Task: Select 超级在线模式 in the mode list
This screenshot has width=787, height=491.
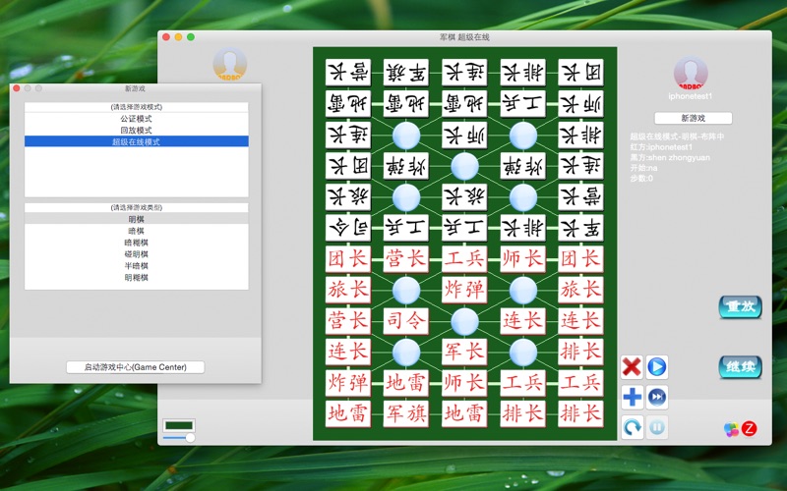Action: pyautogui.click(x=136, y=141)
